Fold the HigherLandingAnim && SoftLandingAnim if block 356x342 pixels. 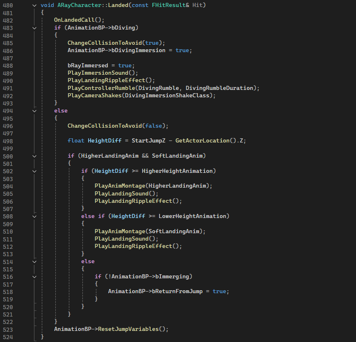(x=34, y=156)
